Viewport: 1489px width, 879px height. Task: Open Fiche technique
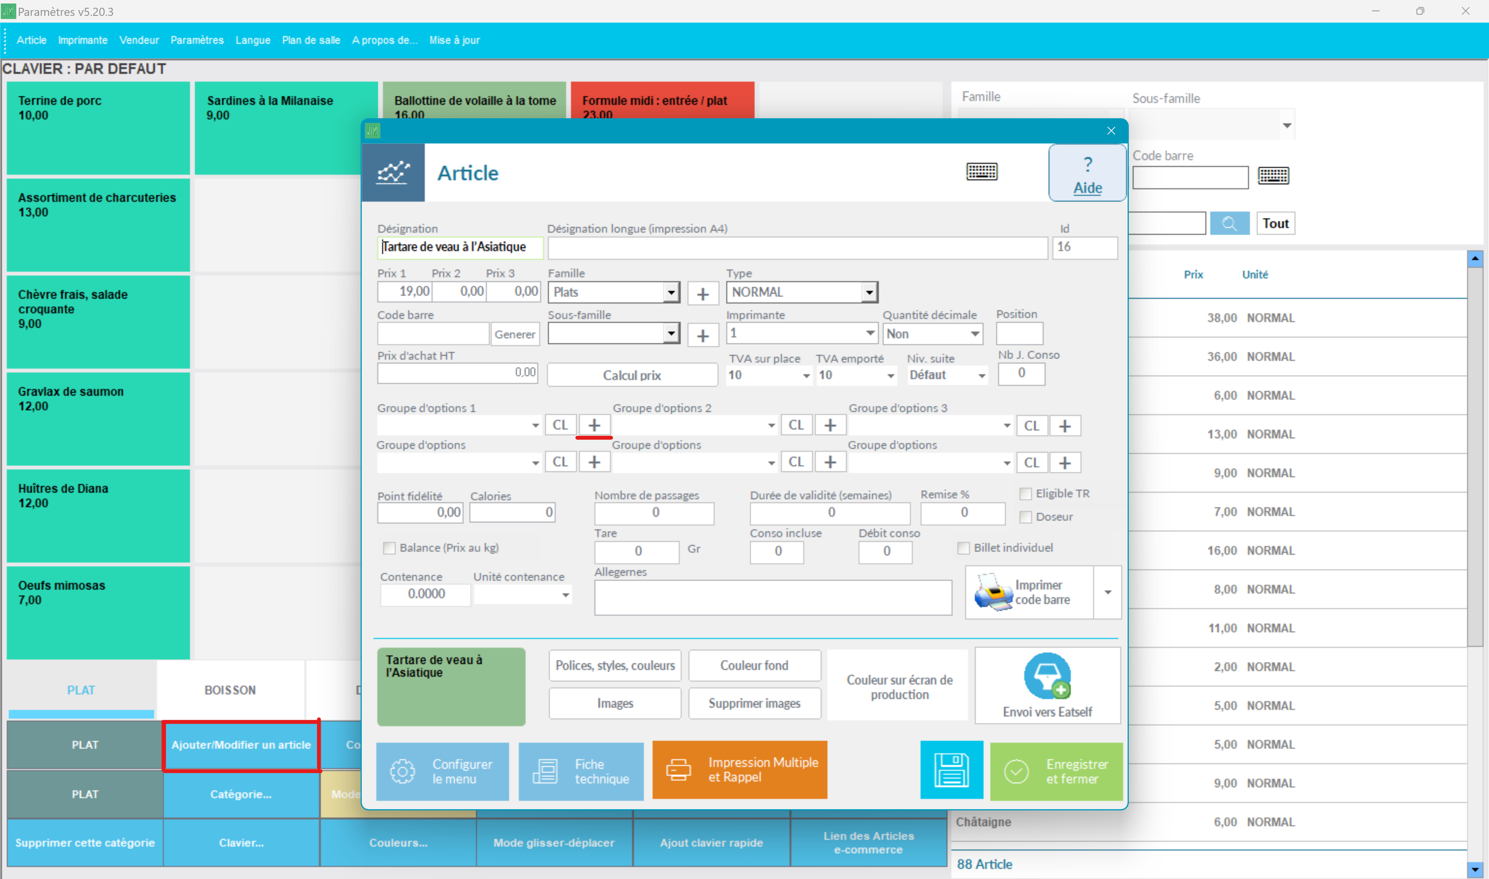coord(580,771)
